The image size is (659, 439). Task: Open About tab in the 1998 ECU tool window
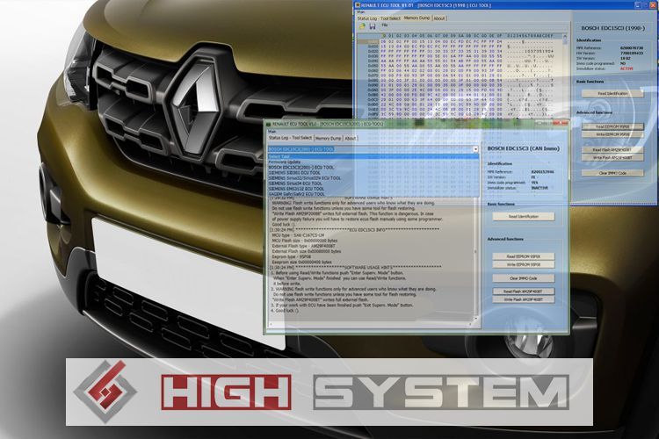438,18
